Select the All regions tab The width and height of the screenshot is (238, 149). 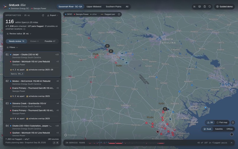127,7
